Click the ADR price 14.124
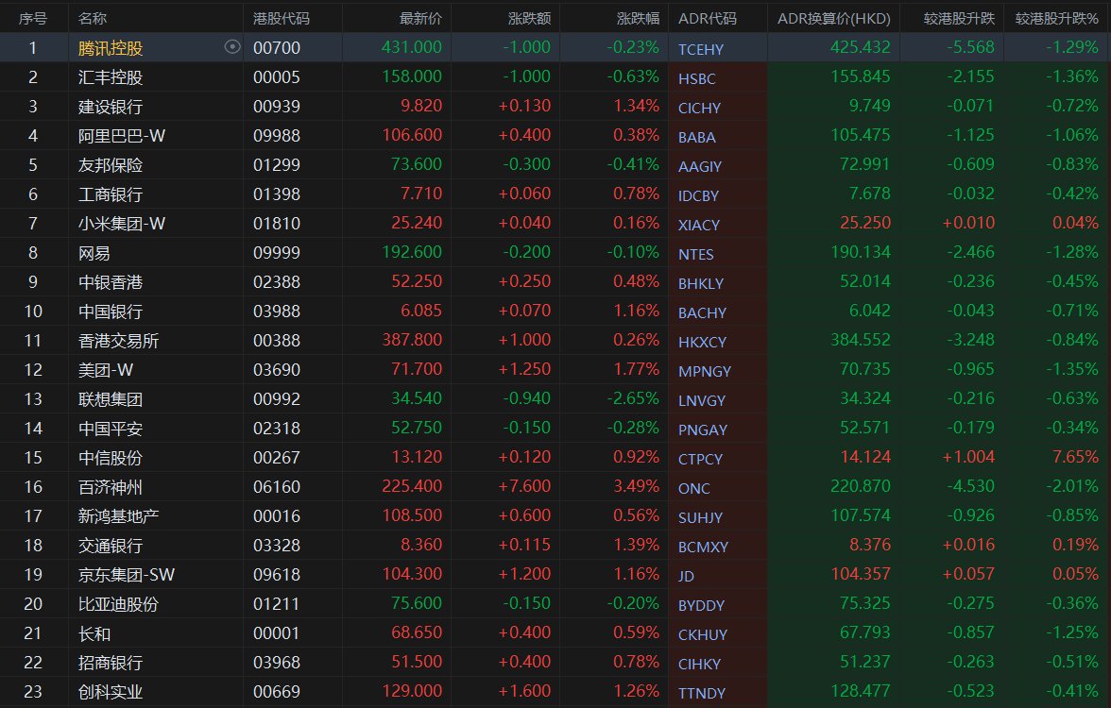The height and width of the screenshot is (708, 1111). [865, 457]
